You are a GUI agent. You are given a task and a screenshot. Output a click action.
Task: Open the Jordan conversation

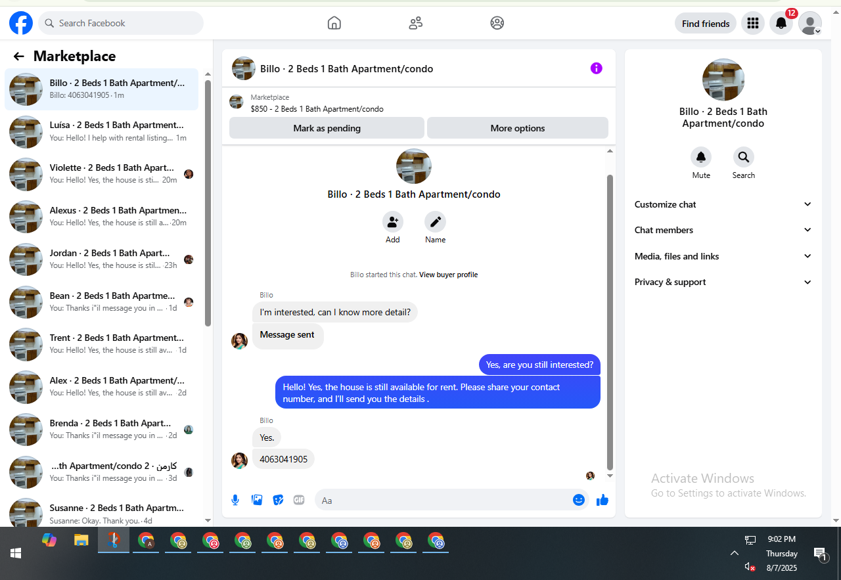[102, 259]
